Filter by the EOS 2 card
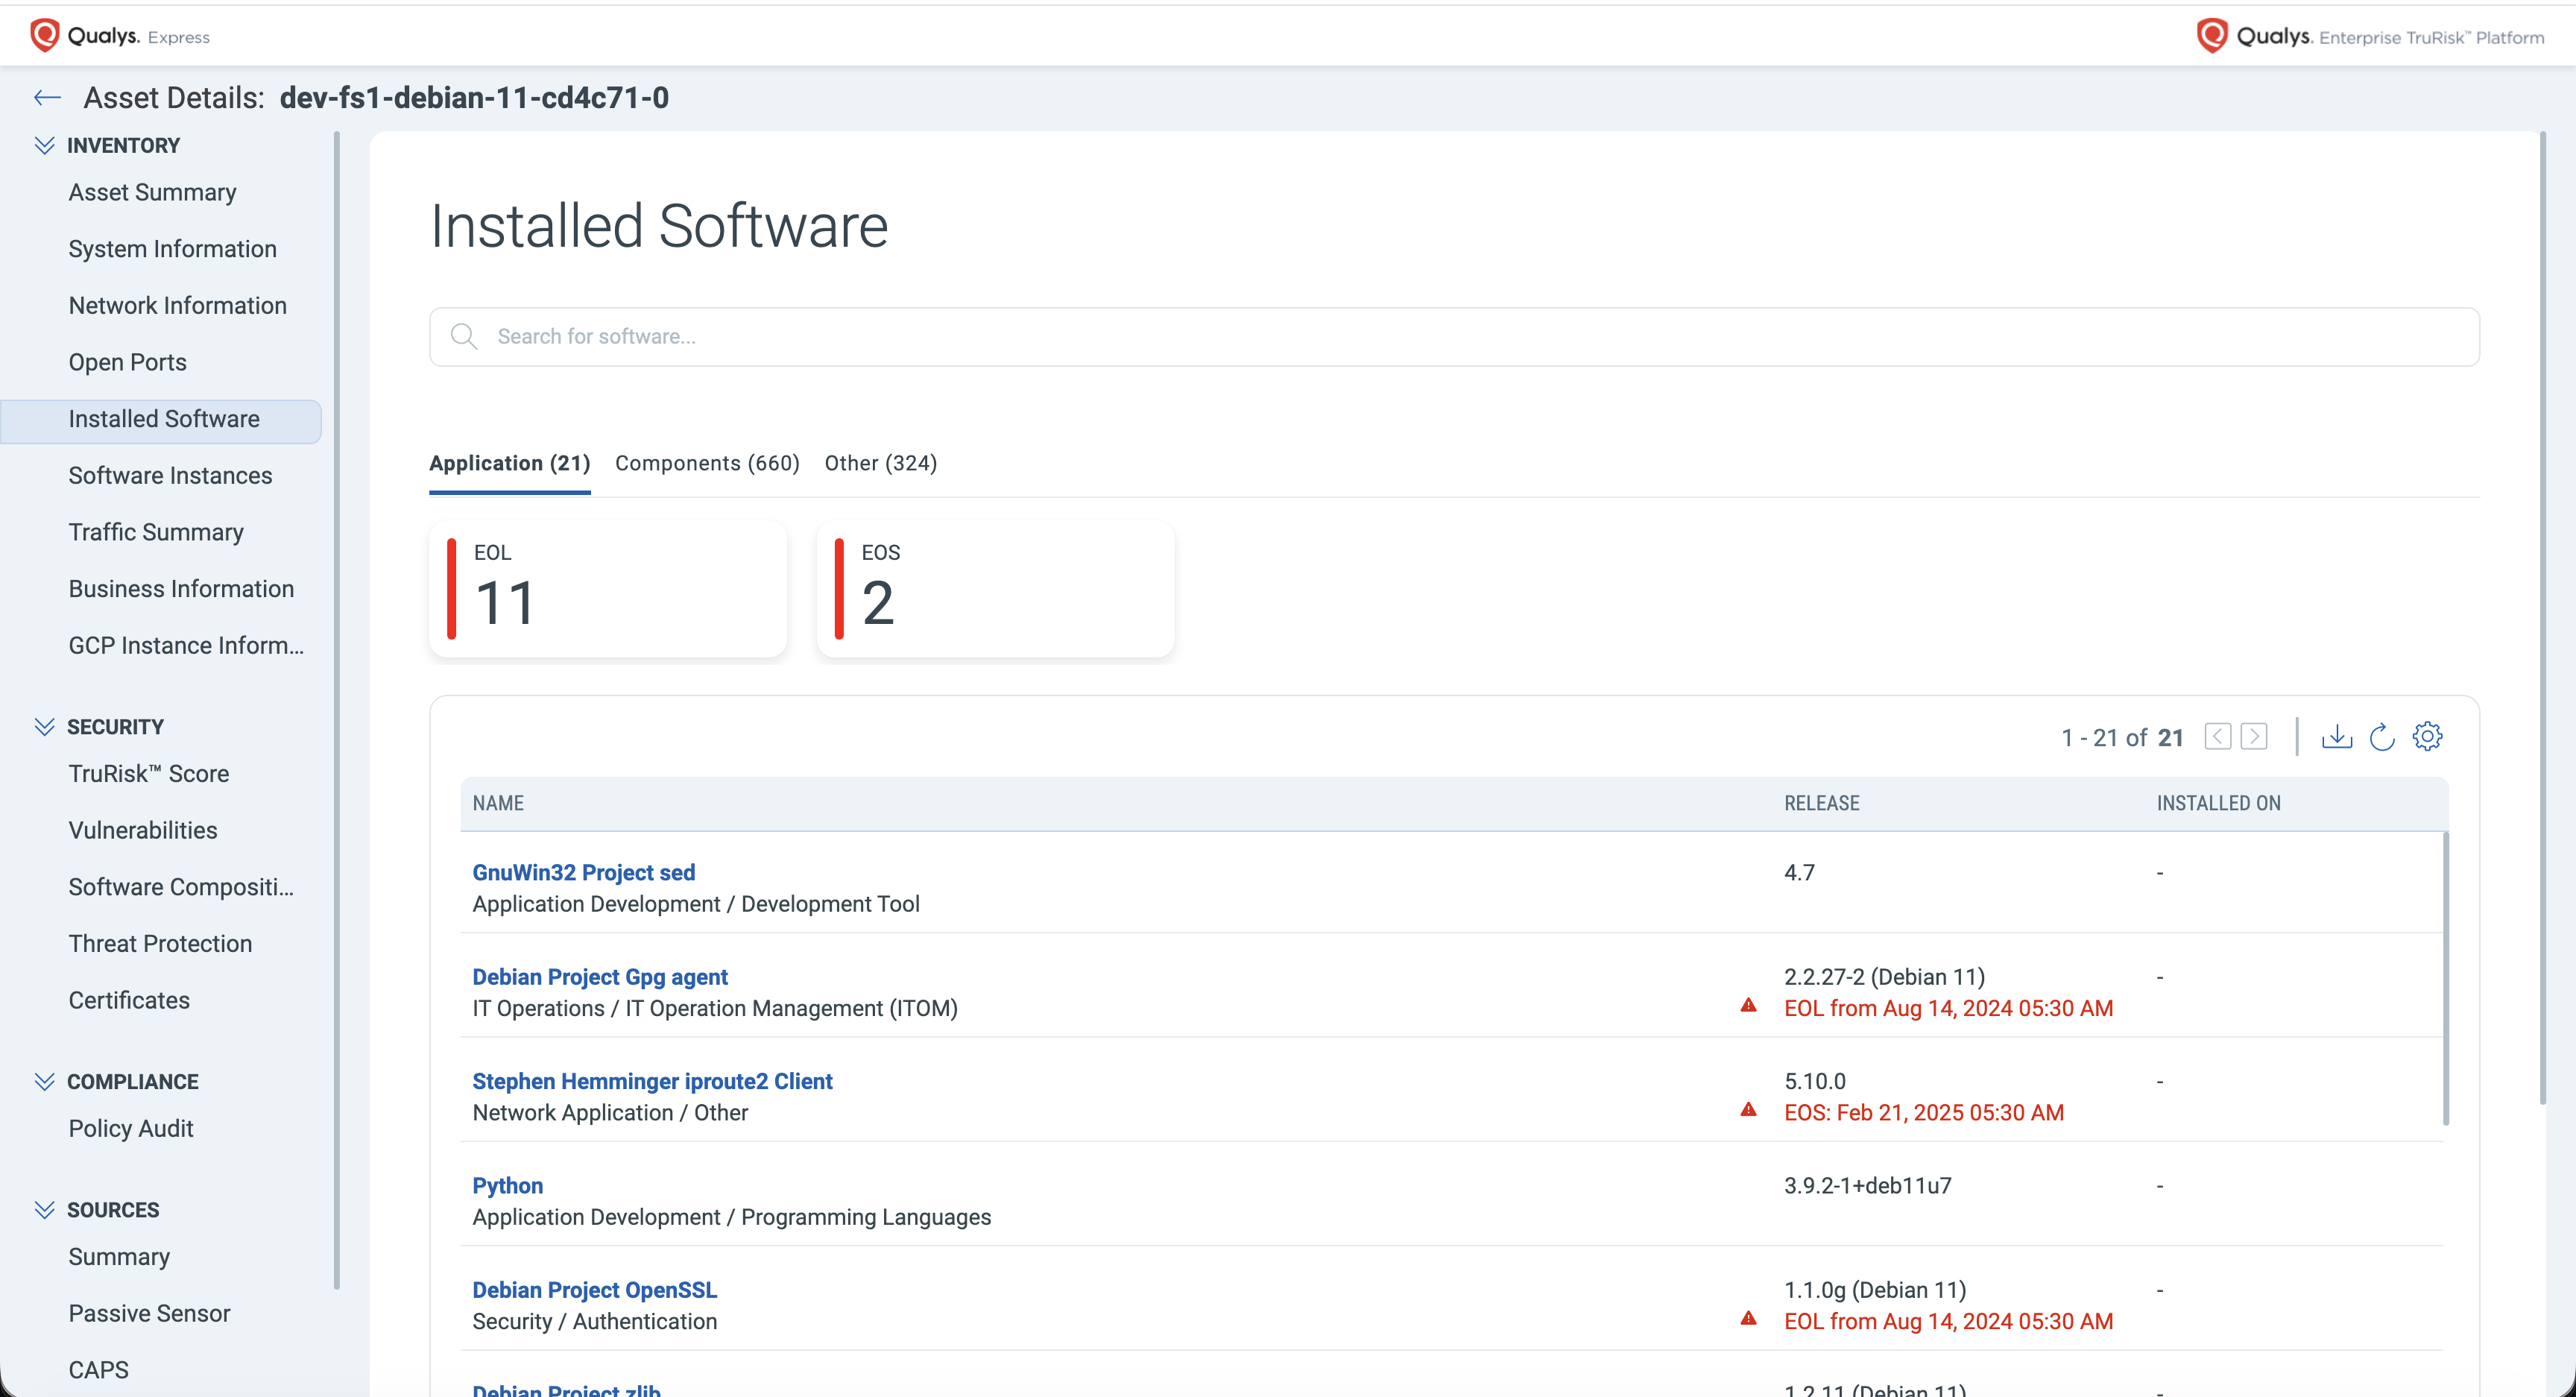The width and height of the screenshot is (2576, 1397). point(996,589)
